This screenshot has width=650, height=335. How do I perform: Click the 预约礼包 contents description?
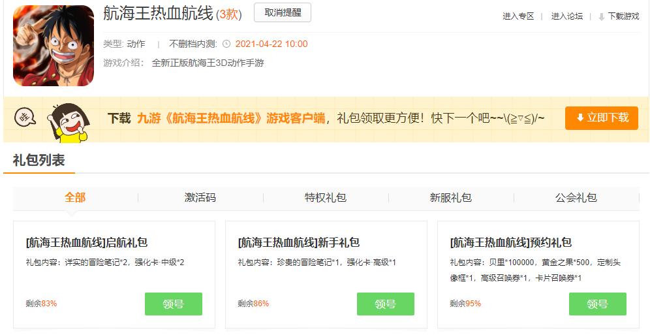pyautogui.click(x=535, y=270)
